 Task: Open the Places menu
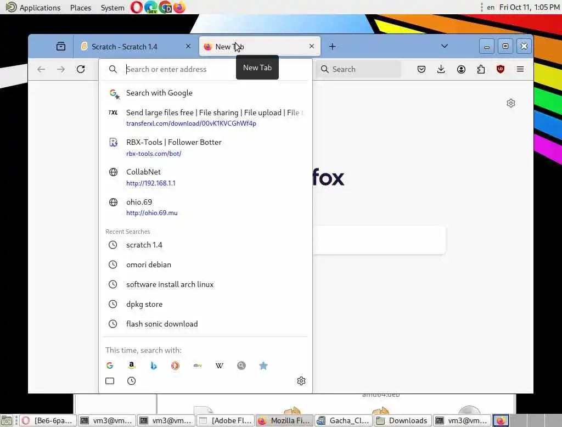point(81,8)
